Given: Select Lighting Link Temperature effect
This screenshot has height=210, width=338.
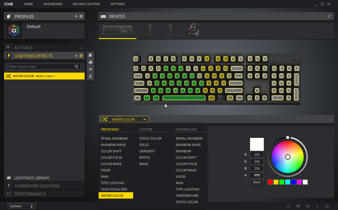Looking at the screenshot, I should tap(187, 196).
